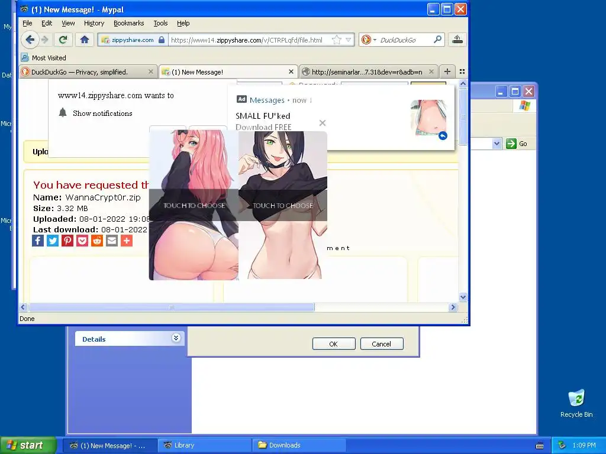Click the search magnifier icon
The height and width of the screenshot is (454, 606).
(437, 40)
